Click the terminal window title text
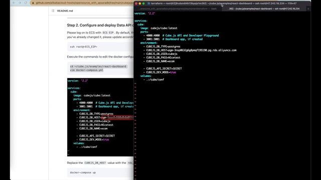Screen dimensions: 321x180 pyautogui.click(x=224, y=3)
